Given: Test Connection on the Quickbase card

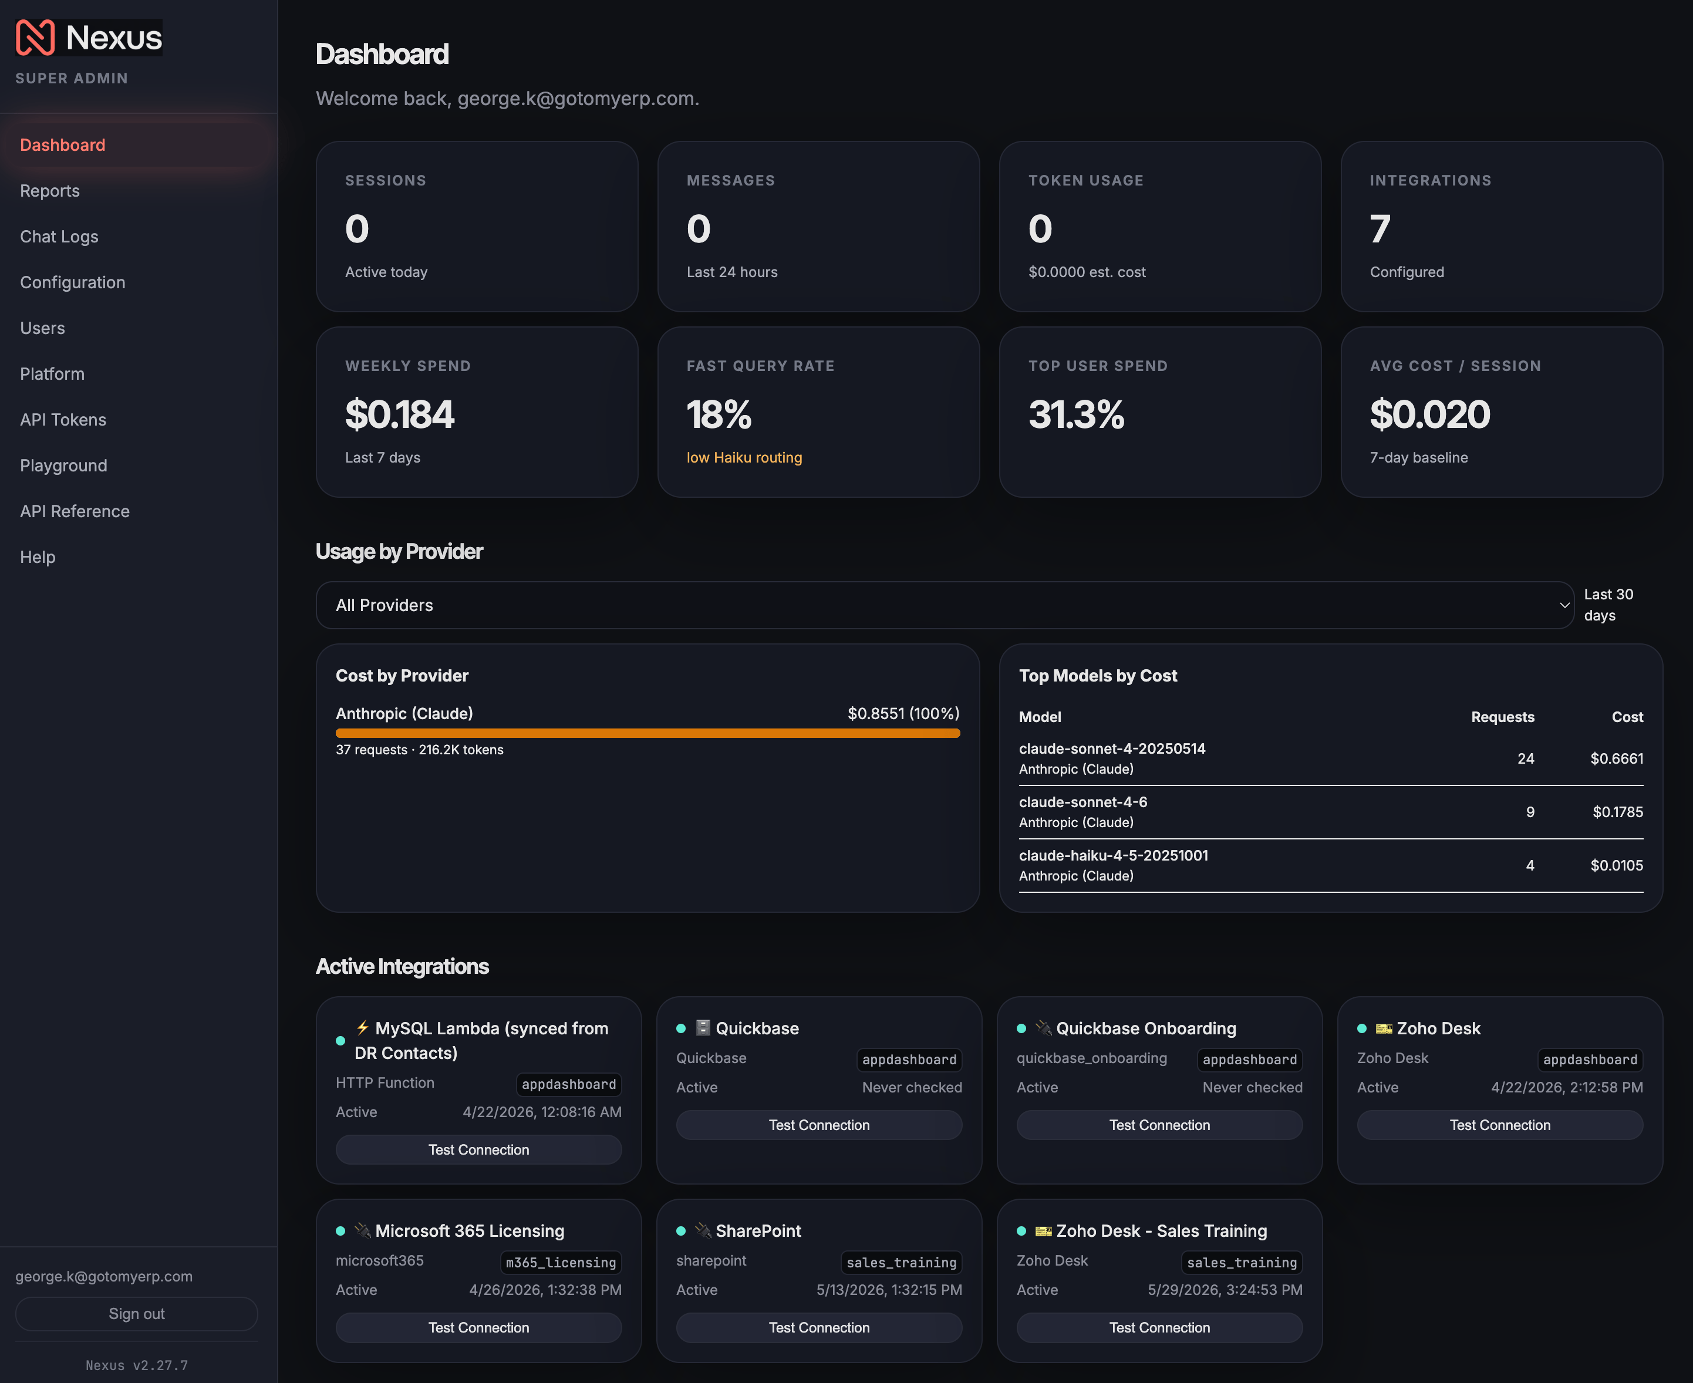Looking at the screenshot, I should [x=819, y=1125].
